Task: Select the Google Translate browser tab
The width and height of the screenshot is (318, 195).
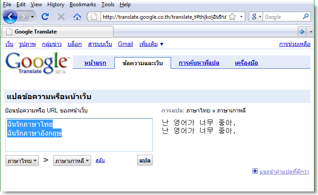Action: coord(58,32)
